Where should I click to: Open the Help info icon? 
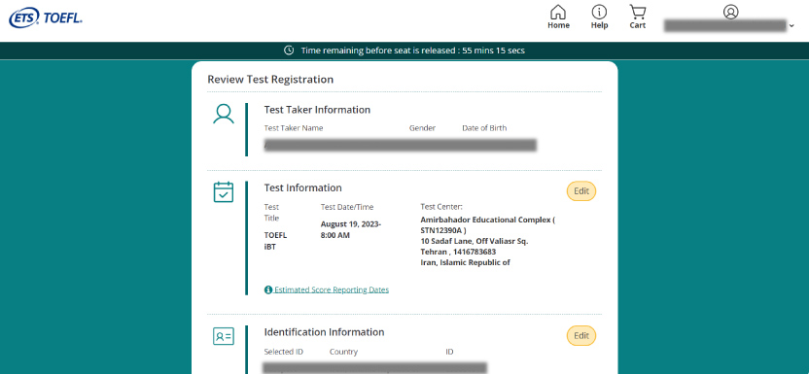pos(599,12)
